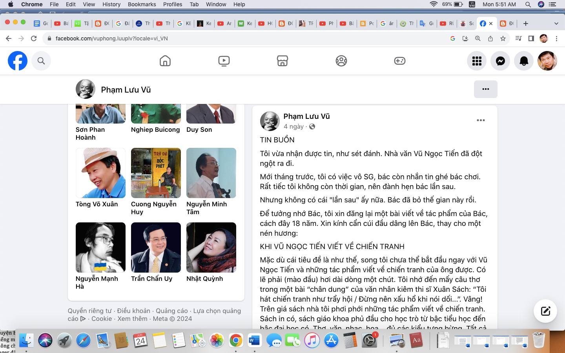
Task: Expand the Chrome tab search chevron
Action: click(556, 24)
